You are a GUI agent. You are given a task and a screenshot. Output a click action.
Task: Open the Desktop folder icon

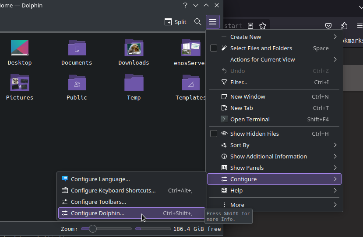point(20,48)
